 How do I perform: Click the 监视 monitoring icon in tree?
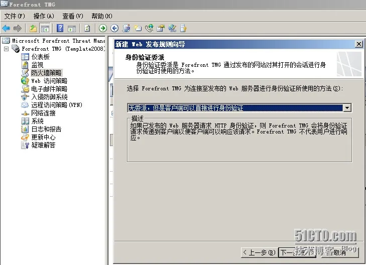pos(25,65)
